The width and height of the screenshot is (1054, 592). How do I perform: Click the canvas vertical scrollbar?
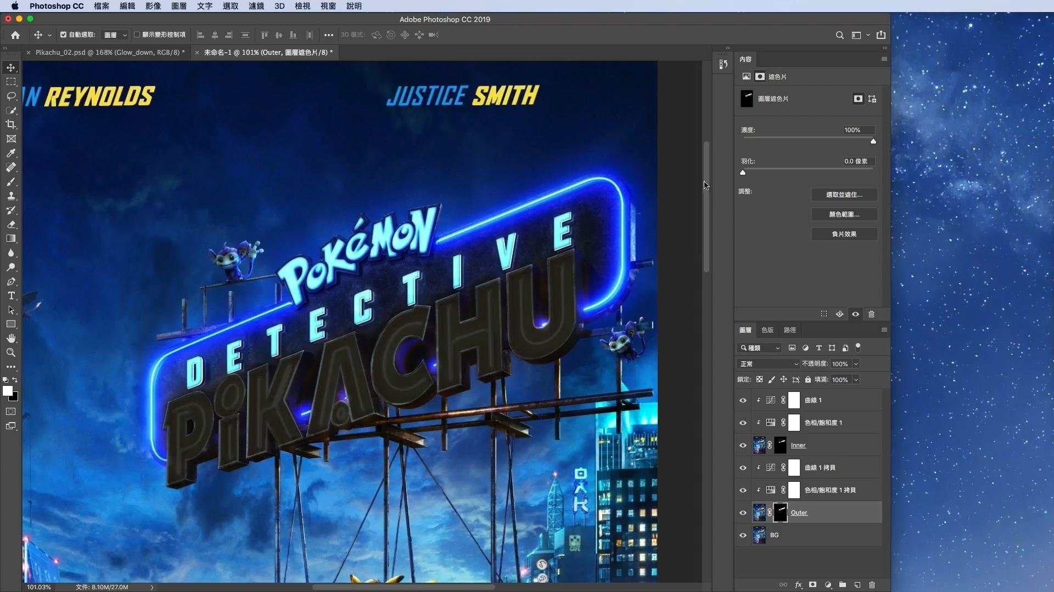707,207
